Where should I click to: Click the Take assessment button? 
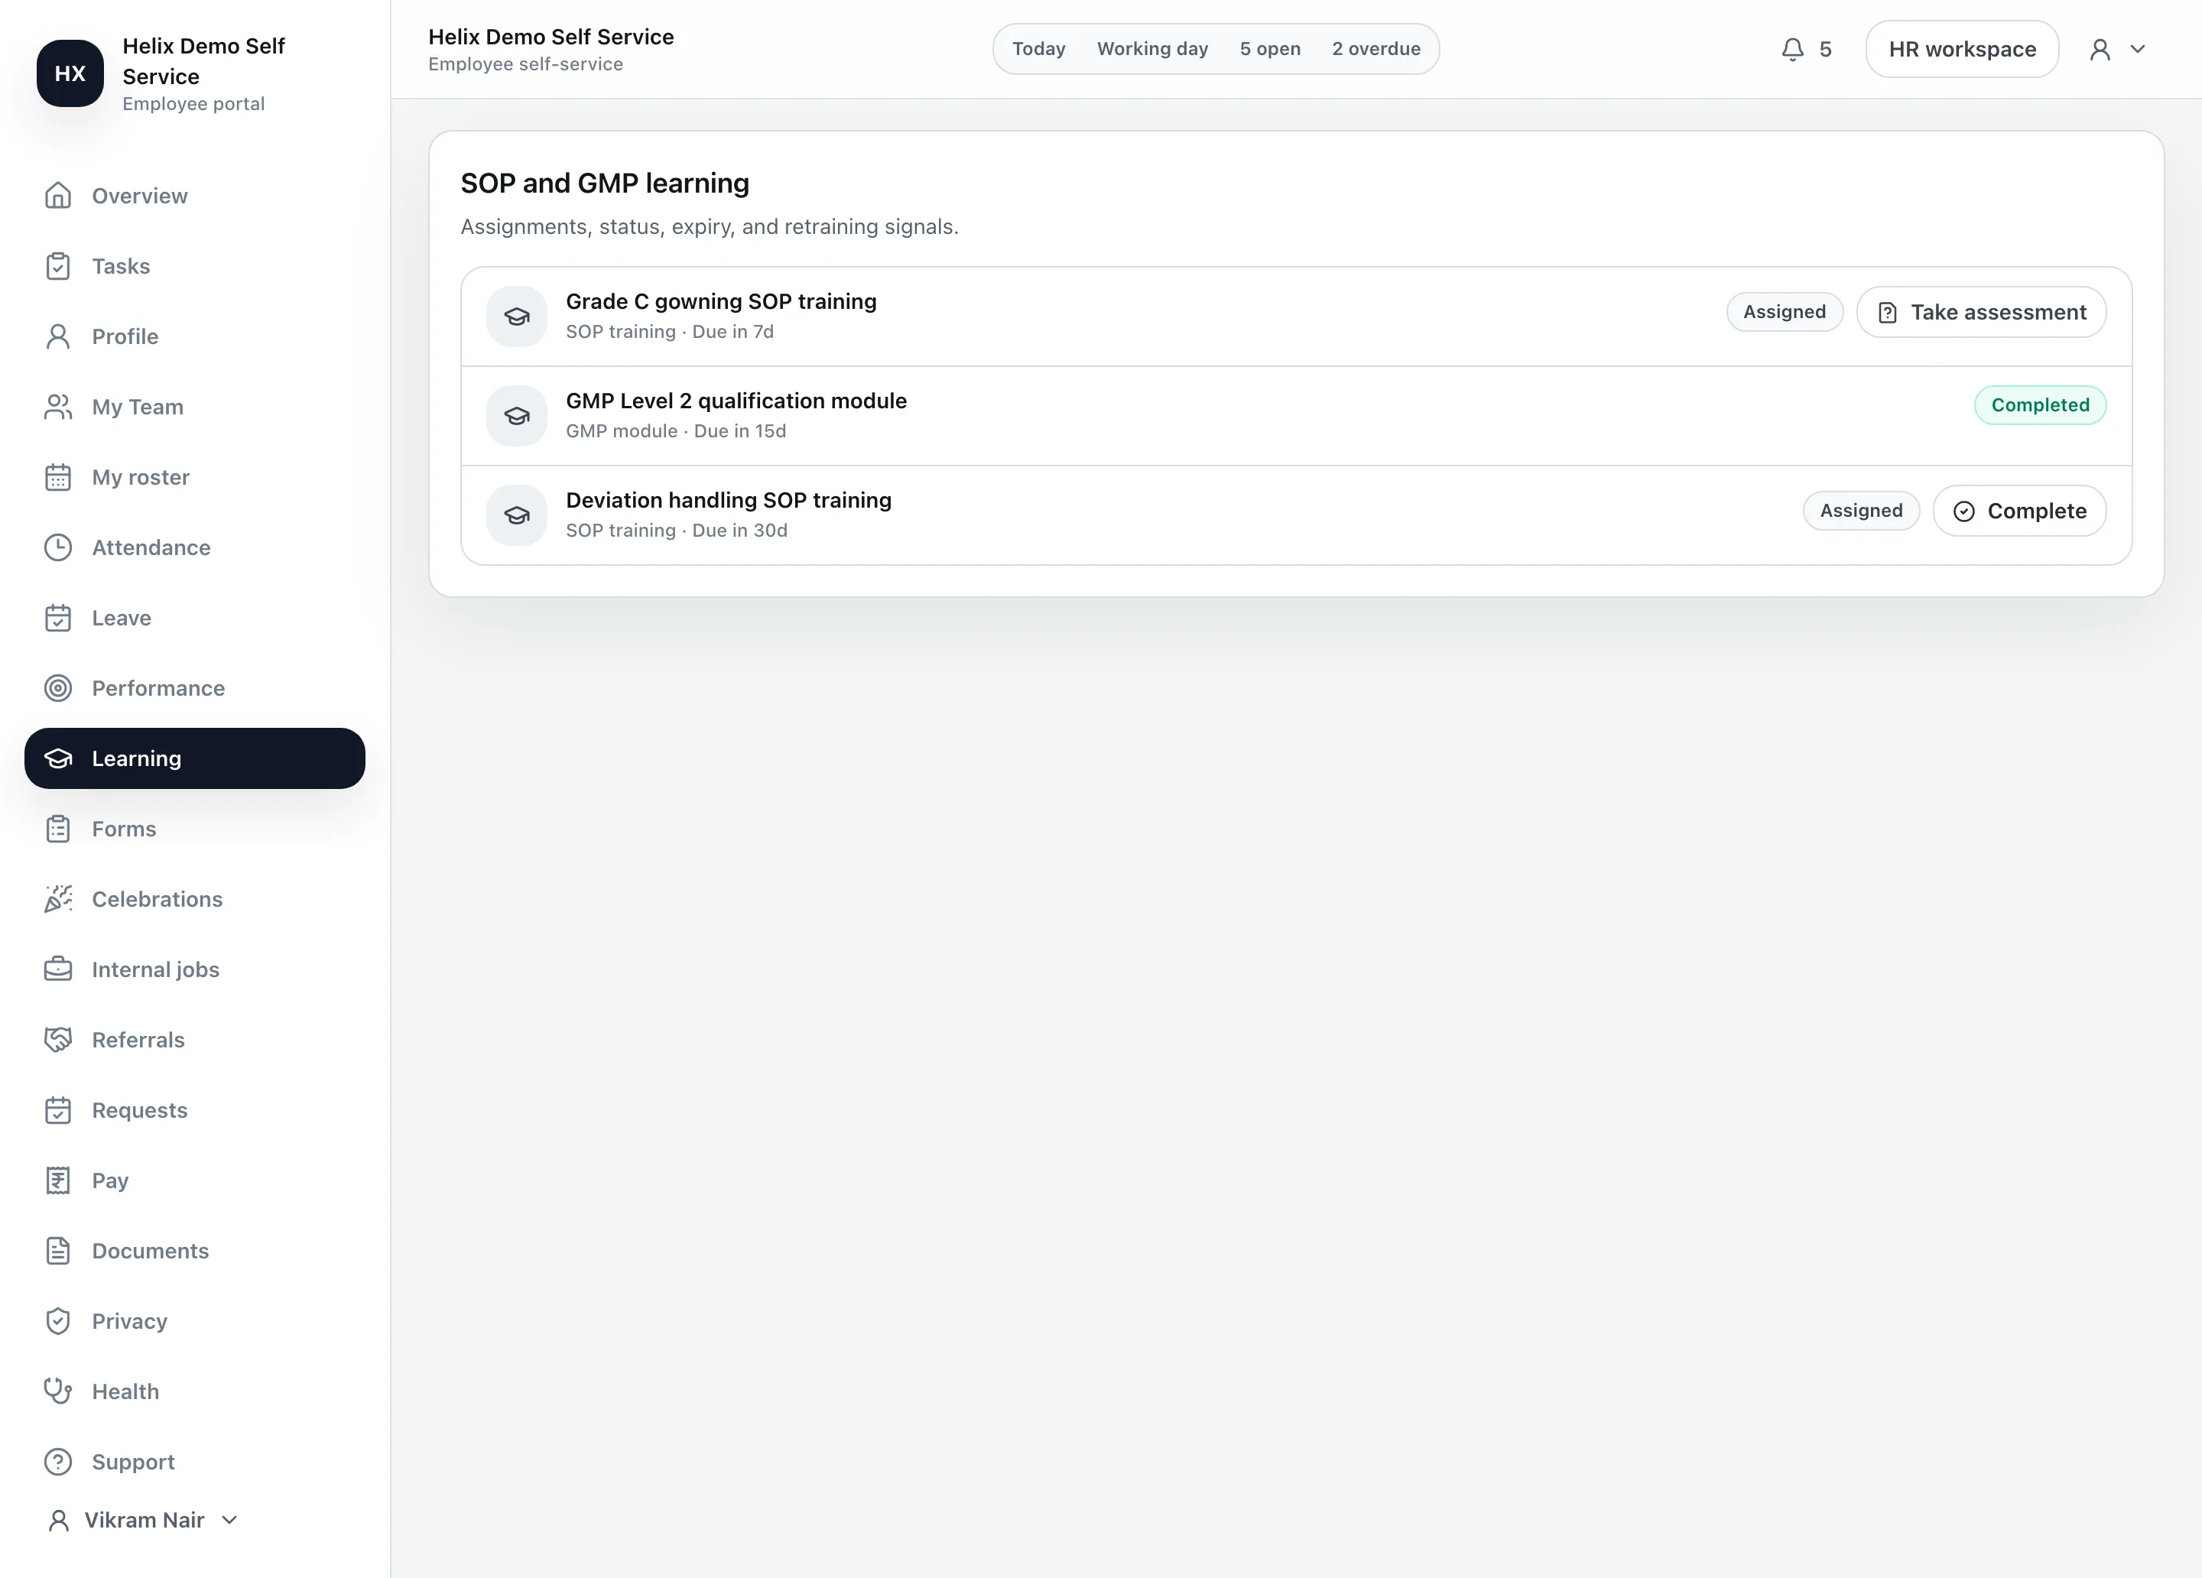click(1982, 312)
